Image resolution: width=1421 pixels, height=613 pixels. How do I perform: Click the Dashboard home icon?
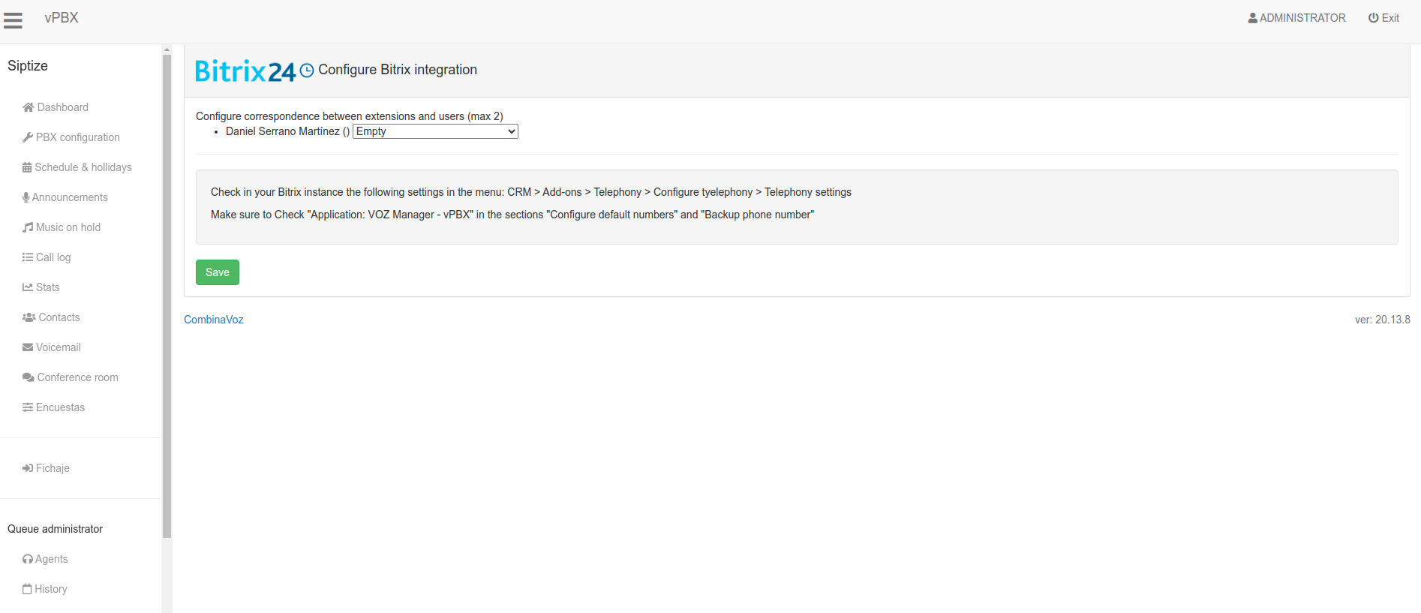28,107
